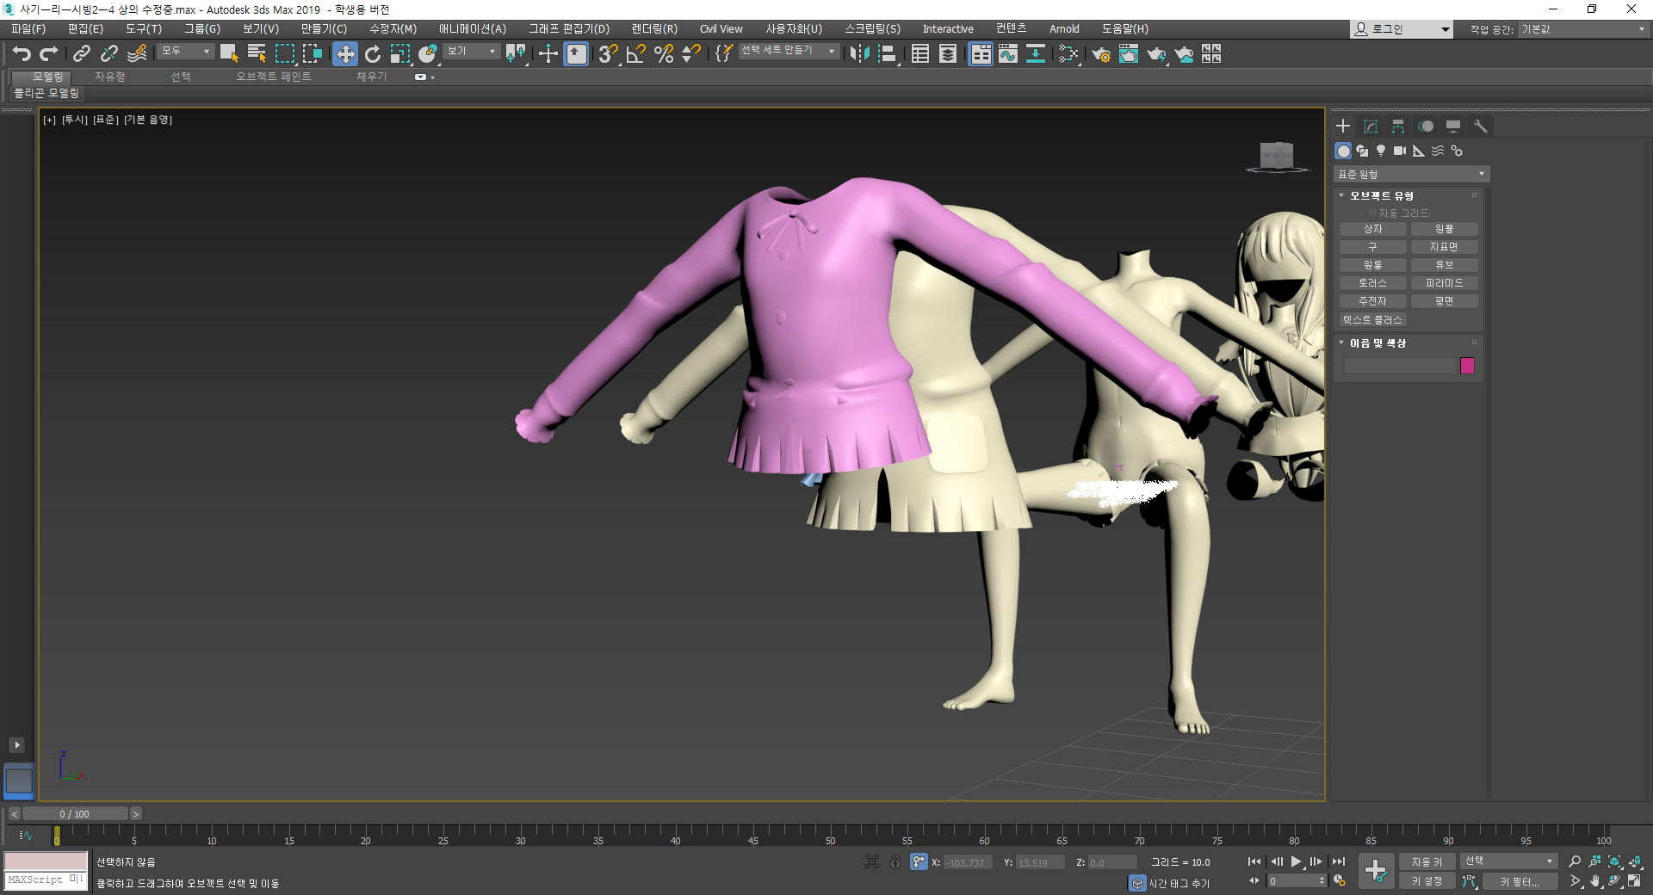Switch to the Lights category icon
Image resolution: width=1653 pixels, height=895 pixels.
(x=1381, y=151)
